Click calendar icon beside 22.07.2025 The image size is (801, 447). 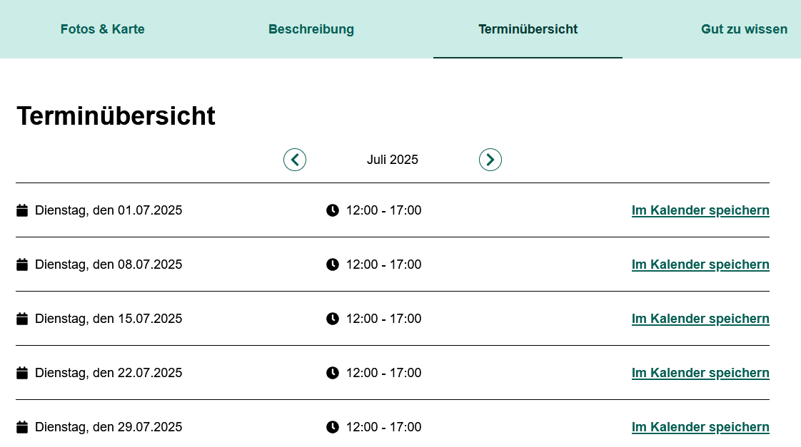coord(22,372)
